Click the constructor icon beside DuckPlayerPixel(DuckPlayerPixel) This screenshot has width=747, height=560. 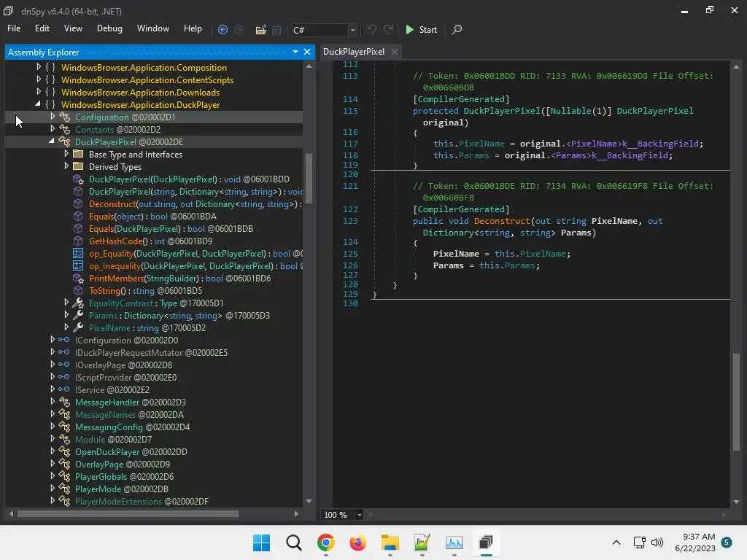pyautogui.click(x=78, y=179)
